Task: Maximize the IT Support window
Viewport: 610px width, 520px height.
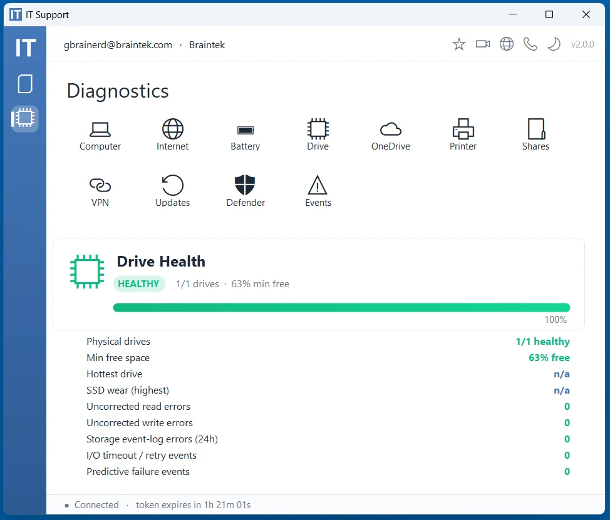Action: [549, 15]
